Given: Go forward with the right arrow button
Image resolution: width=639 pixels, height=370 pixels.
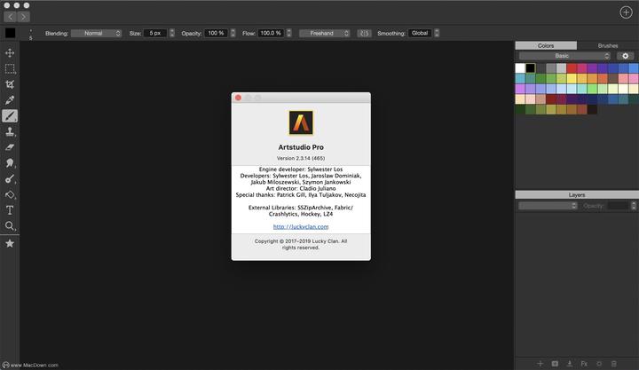Looking at the screenshot, I should click(24, 17).
